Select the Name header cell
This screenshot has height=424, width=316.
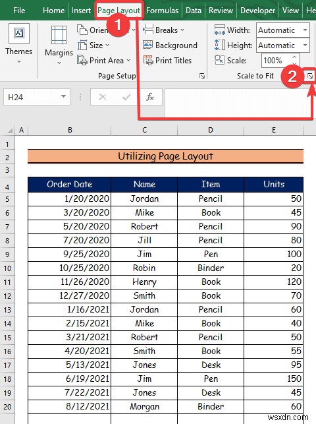[x=144, y=185]
